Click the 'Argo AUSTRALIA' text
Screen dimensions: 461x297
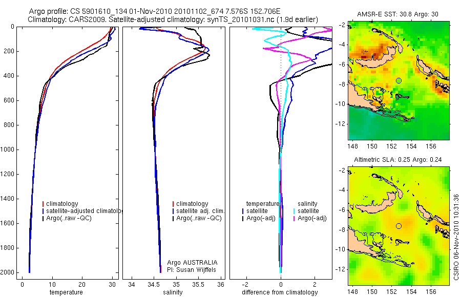click(x=192, y=263)
